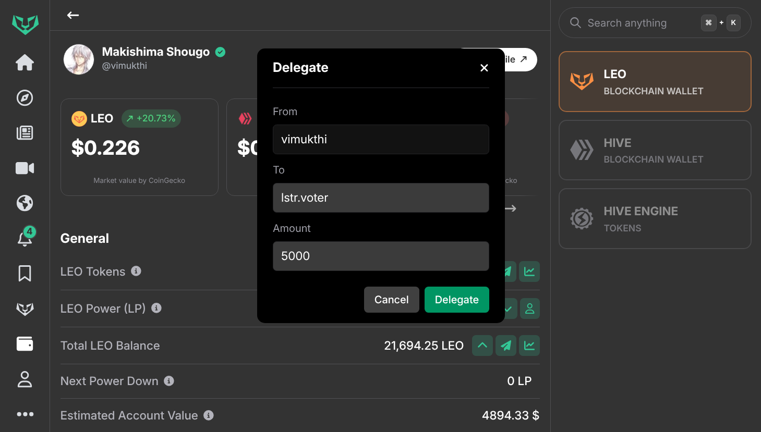Click Estimated Account Value info icon
The width and height of the screenshot is (761, 432).
pyautogui.click(x=209, y=415)
